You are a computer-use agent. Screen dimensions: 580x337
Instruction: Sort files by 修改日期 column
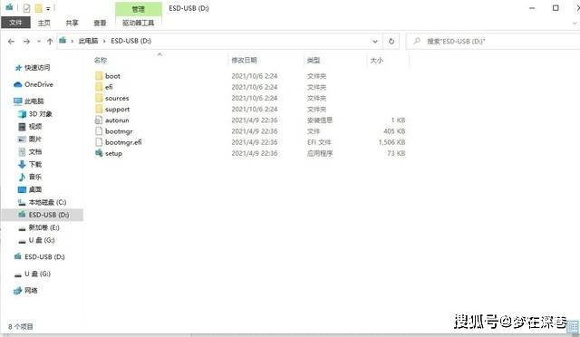pyautogui.click(x=244, y=60)
